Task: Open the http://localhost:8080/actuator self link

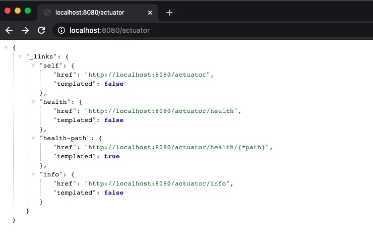Action: (147, 75)
